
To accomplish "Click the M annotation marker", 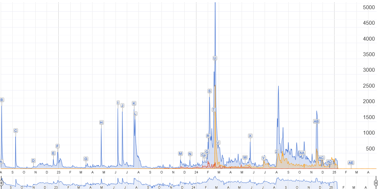I will click(x=181, y=154).
